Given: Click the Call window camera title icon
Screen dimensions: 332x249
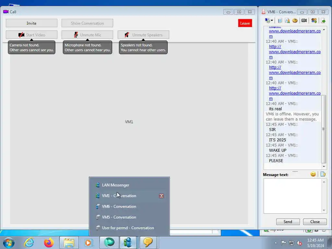Looking at the screenshot, I should point(6,12).
